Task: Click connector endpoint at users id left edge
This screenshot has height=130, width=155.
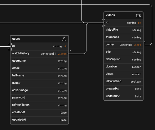Action: click(11, 46)
